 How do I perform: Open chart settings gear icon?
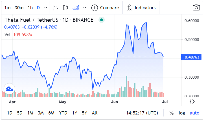tap(192, 101)
